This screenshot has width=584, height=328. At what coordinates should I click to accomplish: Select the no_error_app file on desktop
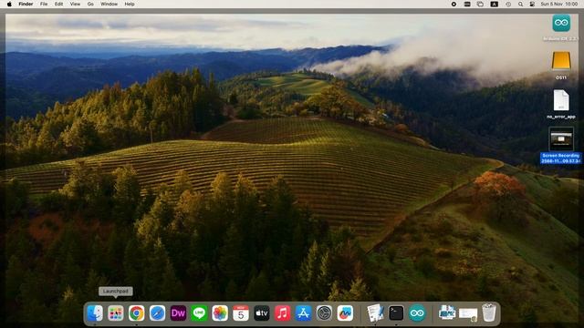pyautogui.click(x=561, y=100)
